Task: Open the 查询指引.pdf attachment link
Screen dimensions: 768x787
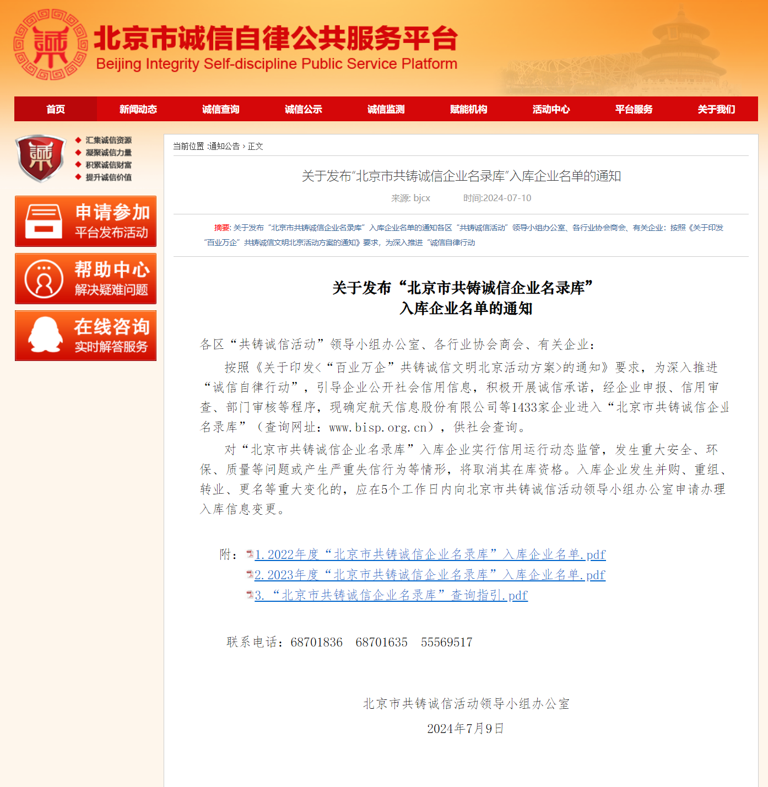Action: tap(391, 595)
